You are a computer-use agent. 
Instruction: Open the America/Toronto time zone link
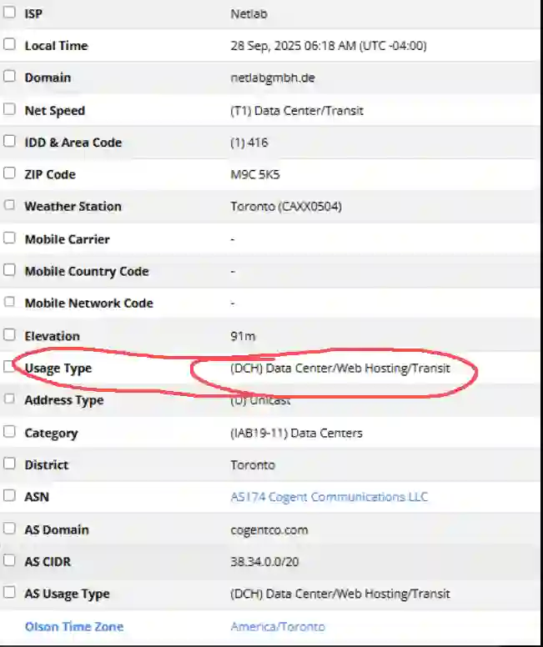coord(278,626)
